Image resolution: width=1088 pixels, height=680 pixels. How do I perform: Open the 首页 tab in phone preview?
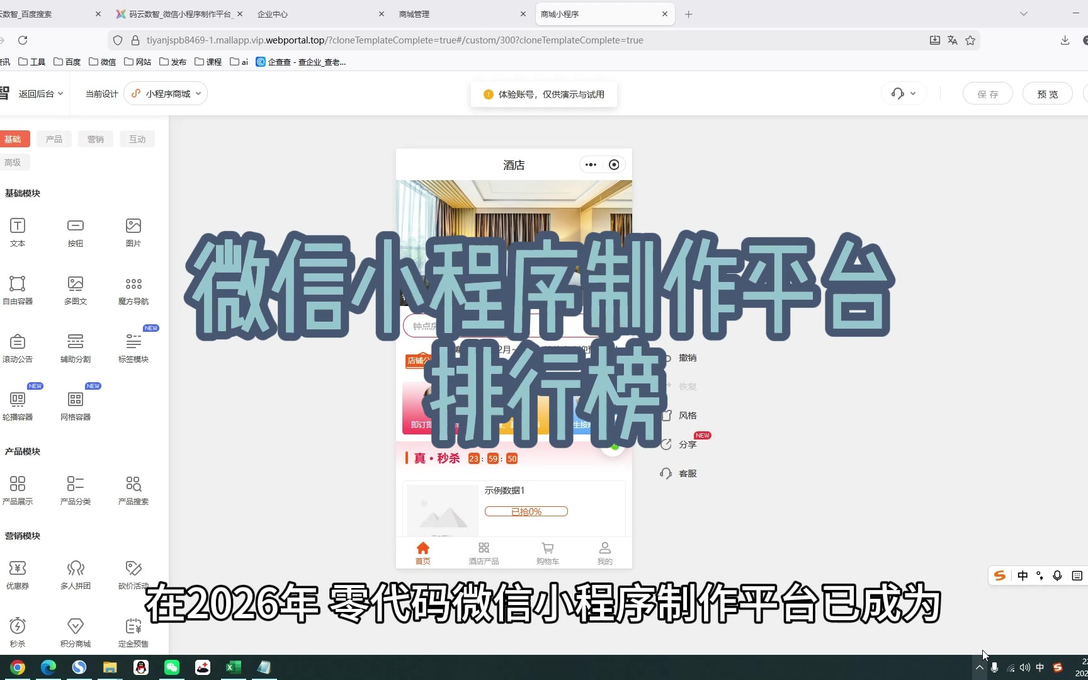click(423, 553)
